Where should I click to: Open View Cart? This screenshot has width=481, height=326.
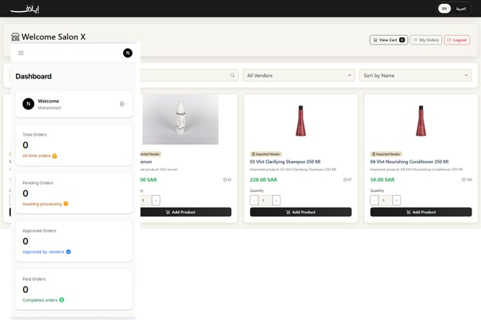[x=389, y=40]
